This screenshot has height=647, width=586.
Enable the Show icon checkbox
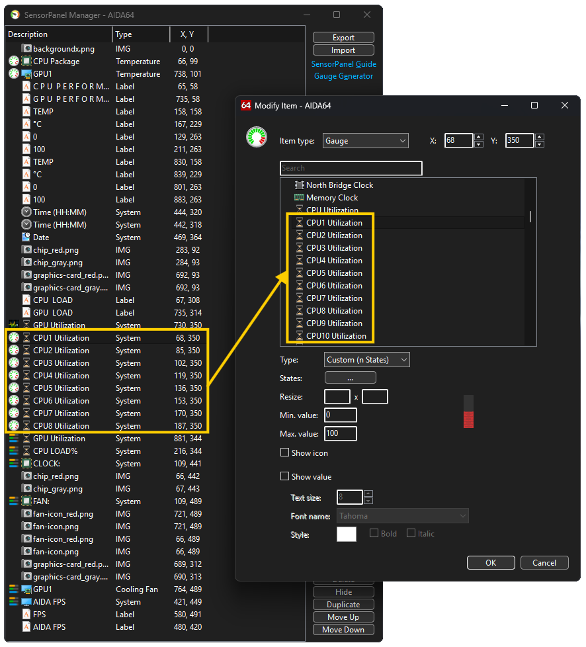285,453
